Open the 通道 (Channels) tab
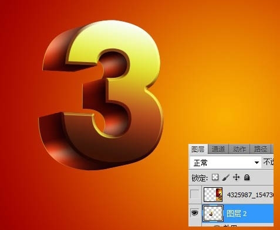The image size is (280, 230). click(218, 149)
